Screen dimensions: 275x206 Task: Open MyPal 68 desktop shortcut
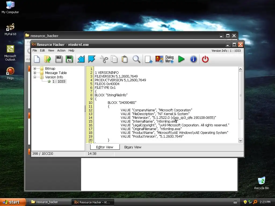10,29
